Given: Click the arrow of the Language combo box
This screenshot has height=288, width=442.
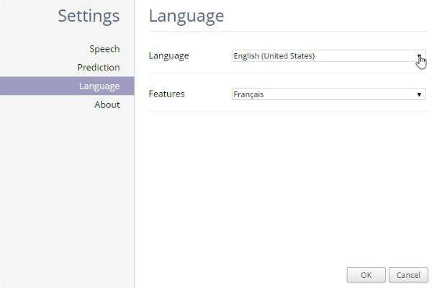Looking at the screenshot, I should 419,56.
